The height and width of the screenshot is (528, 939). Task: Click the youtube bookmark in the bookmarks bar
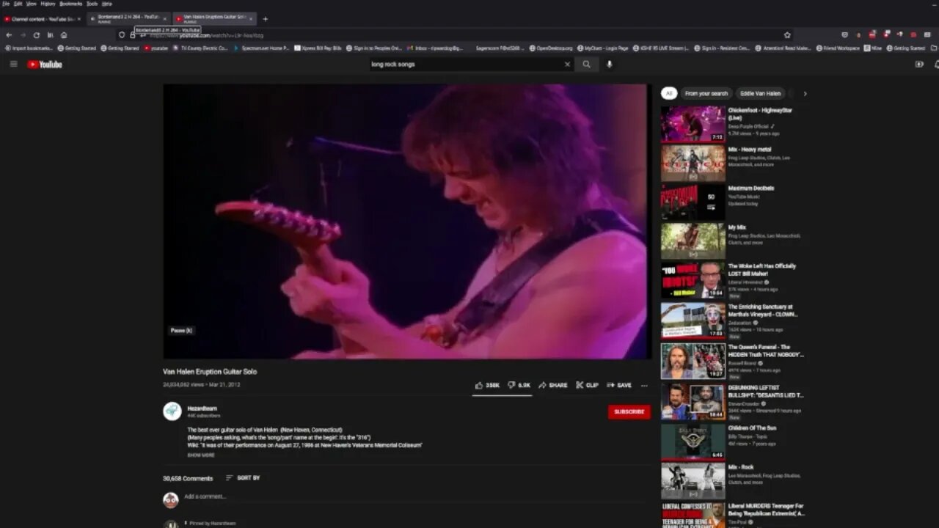156,48
